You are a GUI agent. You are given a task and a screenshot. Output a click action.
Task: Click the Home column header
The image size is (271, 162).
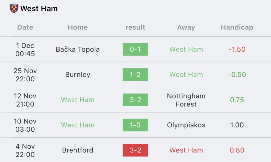point(78,27)
